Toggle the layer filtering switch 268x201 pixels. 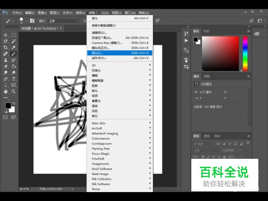click(x=248, y=143)
